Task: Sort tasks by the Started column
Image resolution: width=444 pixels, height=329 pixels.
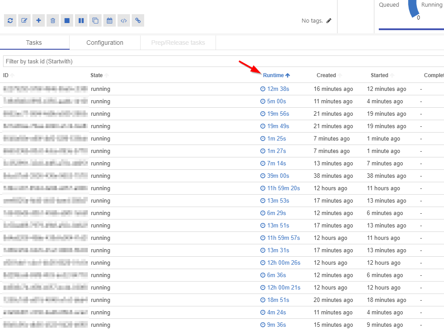Action: [378, 75]
